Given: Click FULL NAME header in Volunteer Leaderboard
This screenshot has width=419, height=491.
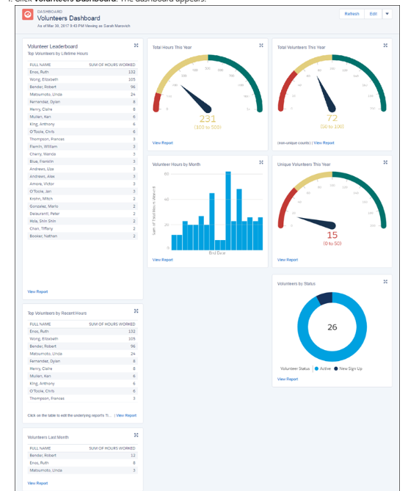Looking at the screenshot, I should pos(40,65).
